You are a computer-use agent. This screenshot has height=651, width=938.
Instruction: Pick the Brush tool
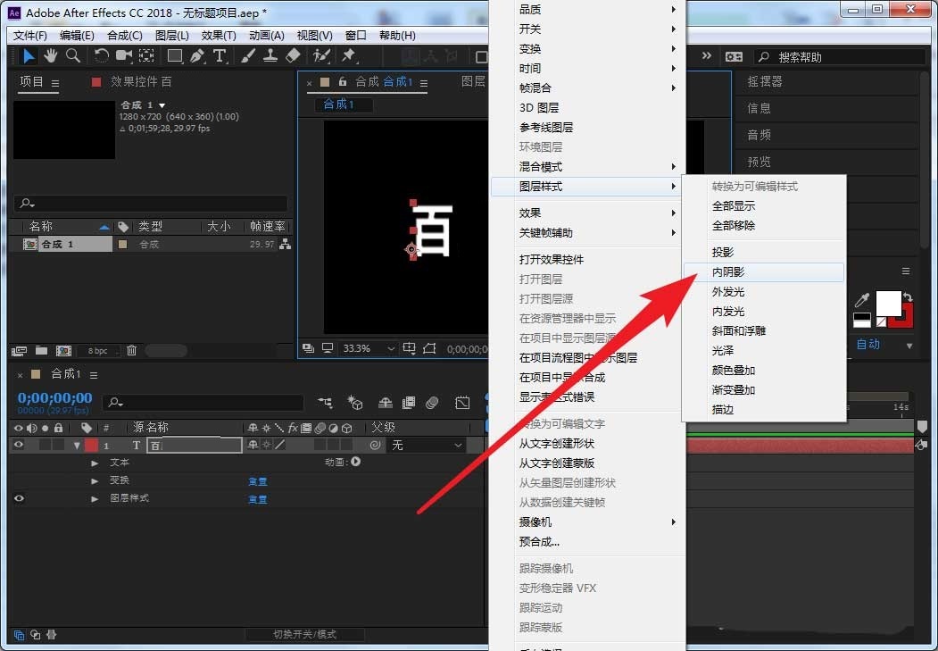coord(248,57)
